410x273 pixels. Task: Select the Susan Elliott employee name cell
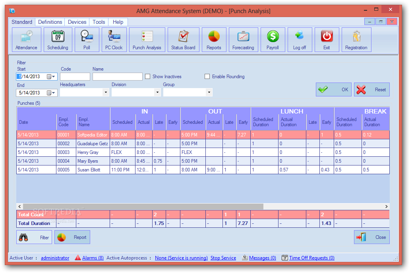[x=93, y=169]
